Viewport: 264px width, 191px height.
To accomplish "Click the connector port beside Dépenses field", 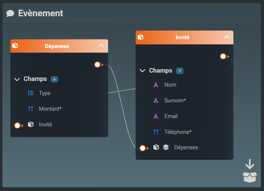I will click(143, 148).
